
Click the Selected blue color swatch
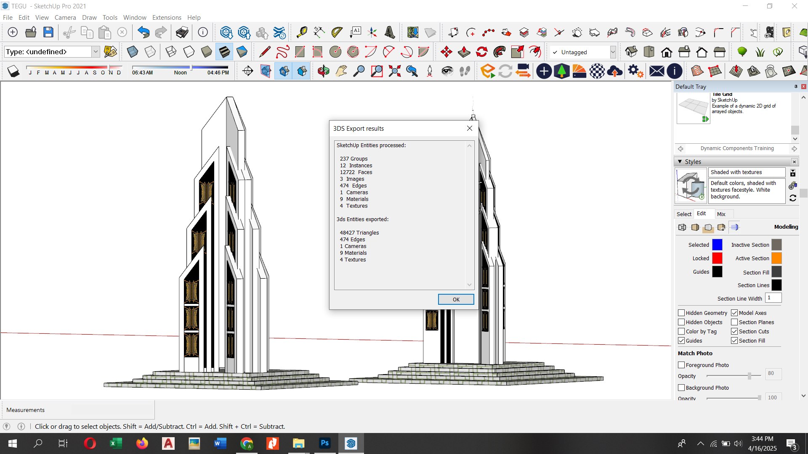pos(717,245)
